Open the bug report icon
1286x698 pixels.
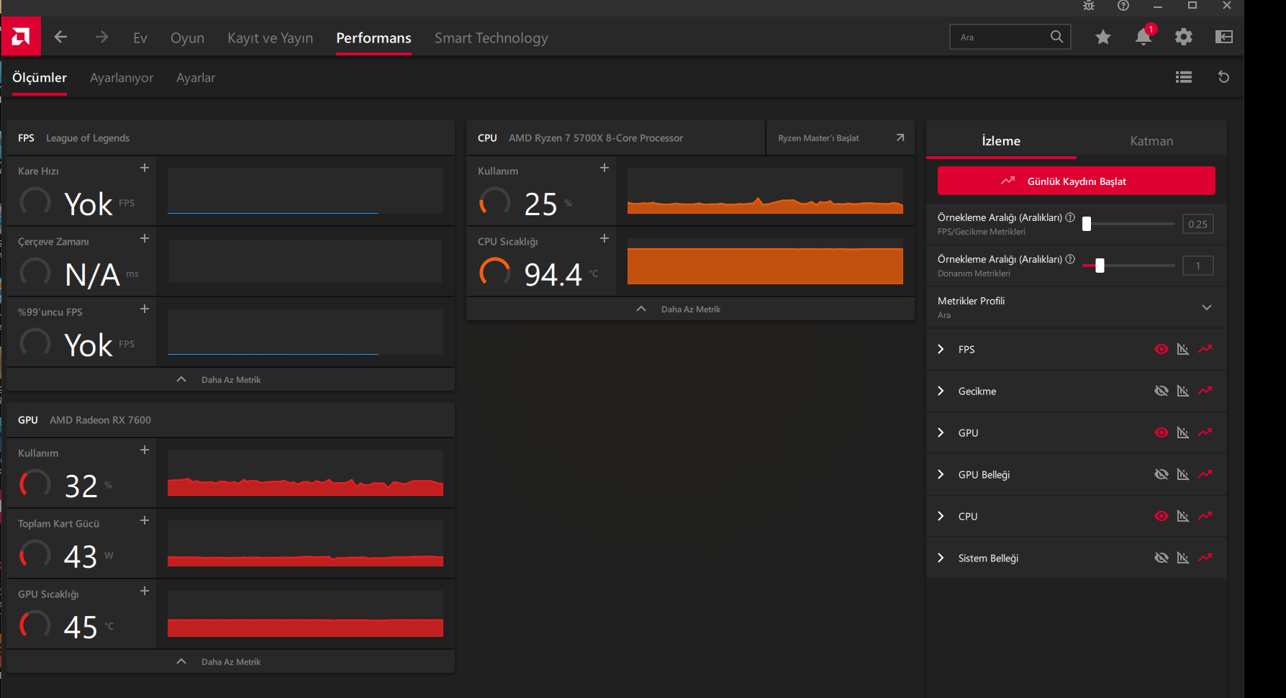coord(1089,6)
